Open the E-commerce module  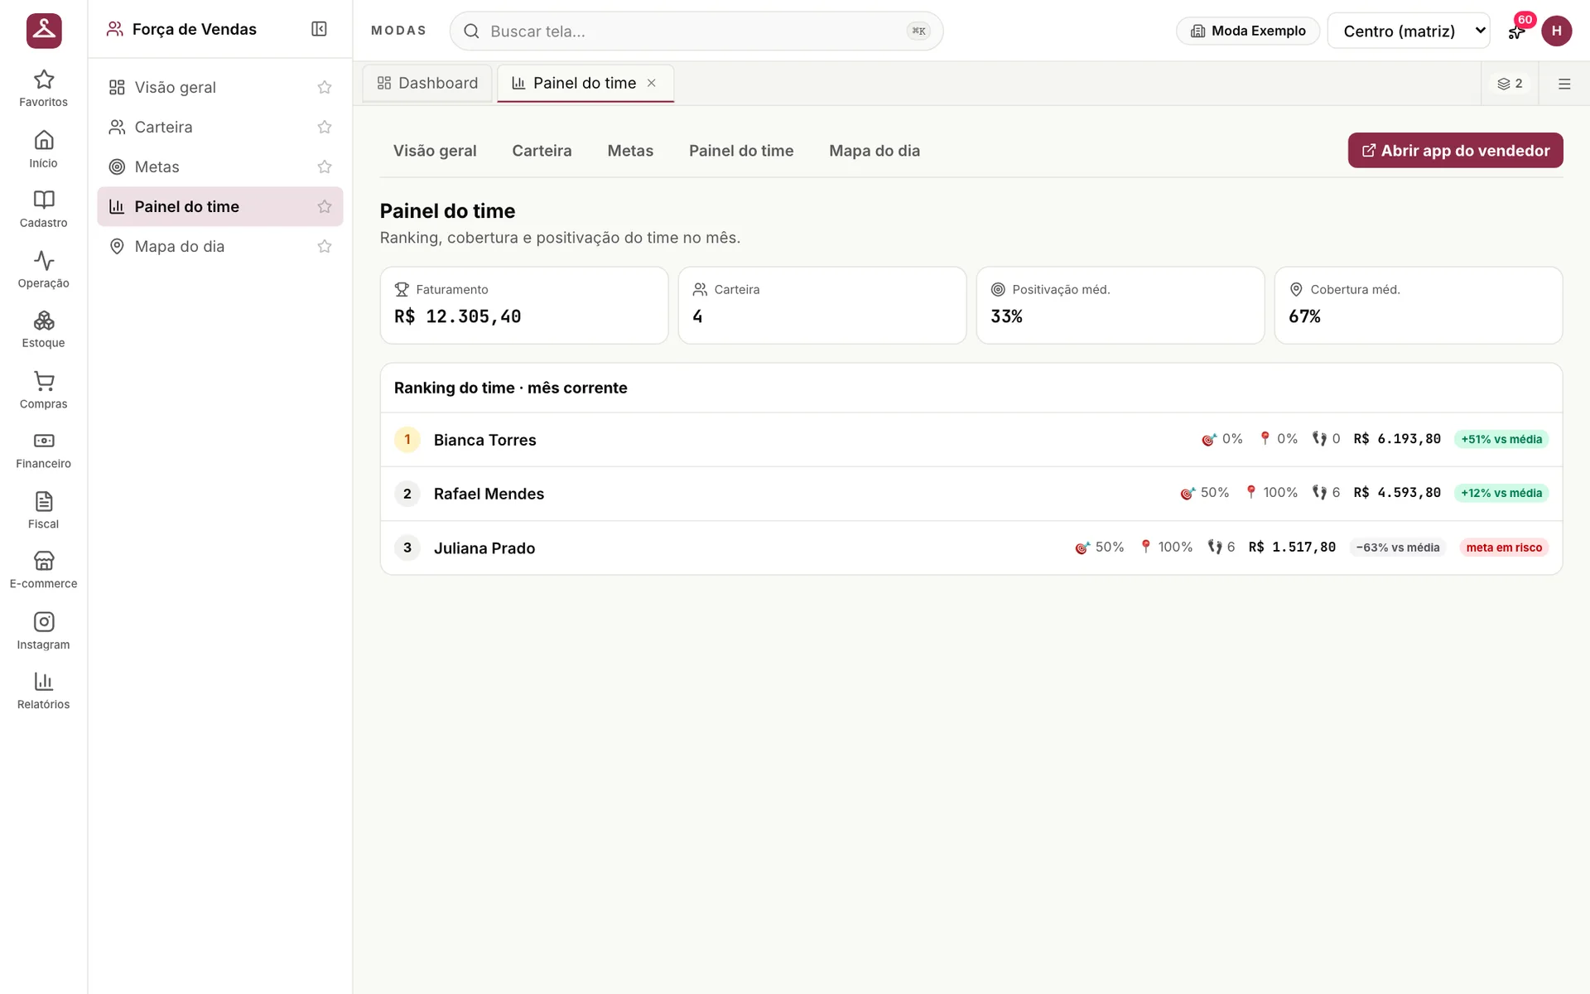tap(43, 571)
